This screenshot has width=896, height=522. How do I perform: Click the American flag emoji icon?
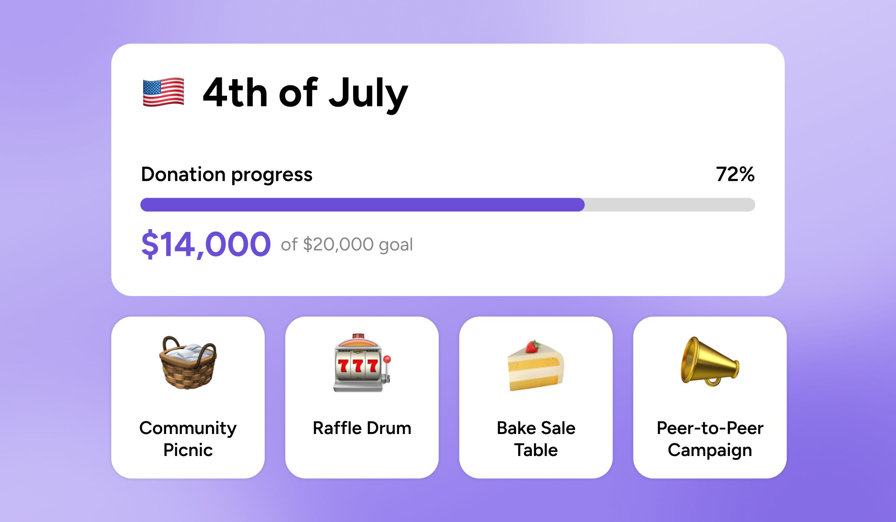coord(164,92)
